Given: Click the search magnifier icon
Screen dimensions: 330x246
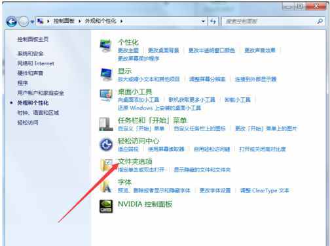Looking at the screenshot, I should (x=320, y=22).
